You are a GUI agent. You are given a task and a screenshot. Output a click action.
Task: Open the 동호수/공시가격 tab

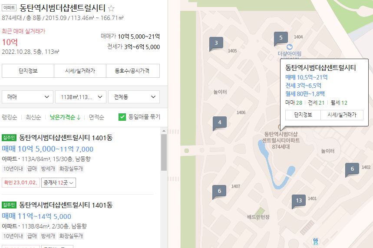click(x=133, y=71)
